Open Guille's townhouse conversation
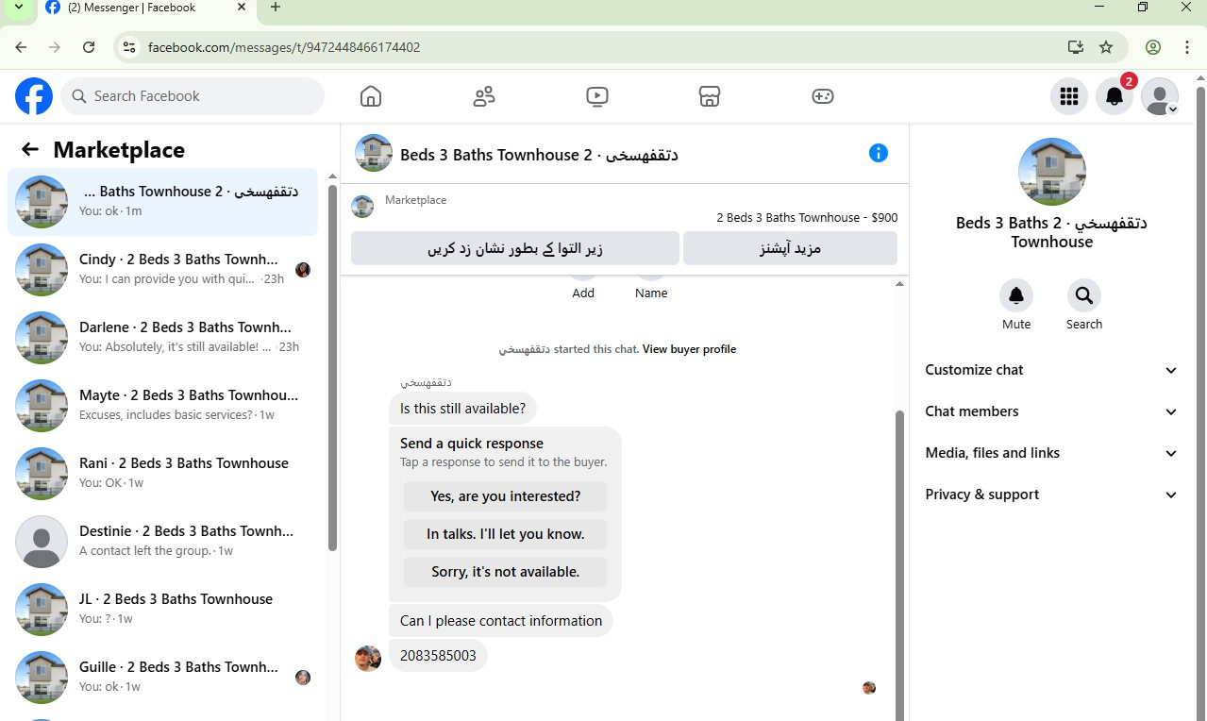1207x721 pixels. (163, 678)
